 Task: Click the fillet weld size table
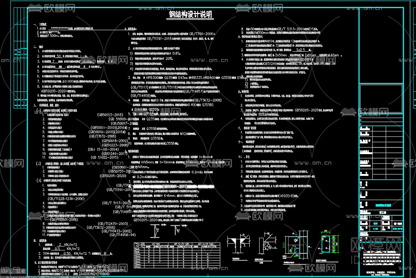pos(177,255)
